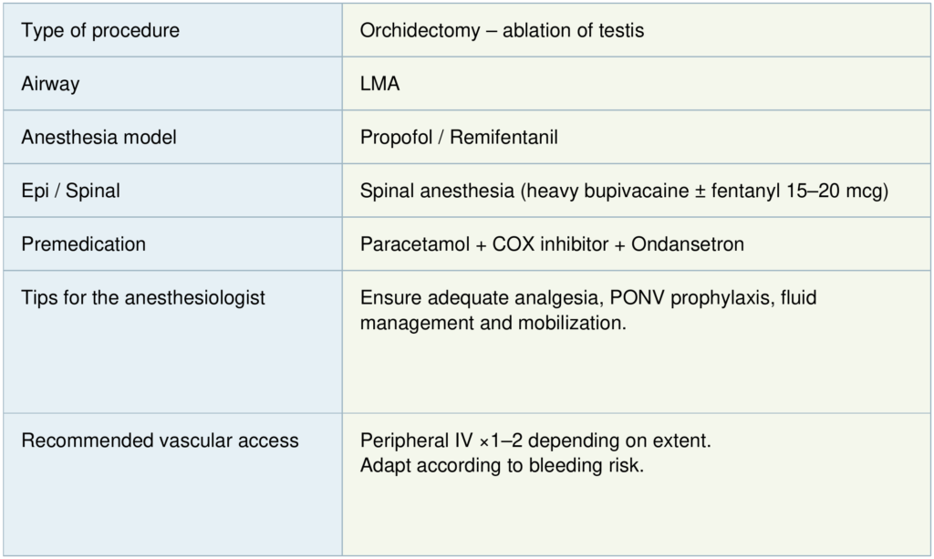Click the "Recommended vascular access" label
The width and height of the screenshot is (934, 559).
(x=160, y=441)
